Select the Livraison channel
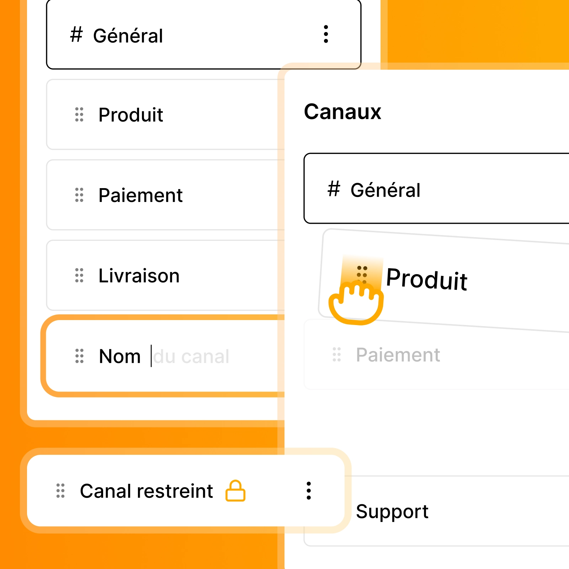This screenshot has width=569, height=569. pyautogui.click(x=139, y=276)
